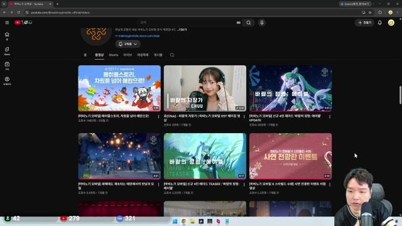This screenshot has height=226, width=402.
Task: Go to Home in the sidebar
Action: point(7,36)
